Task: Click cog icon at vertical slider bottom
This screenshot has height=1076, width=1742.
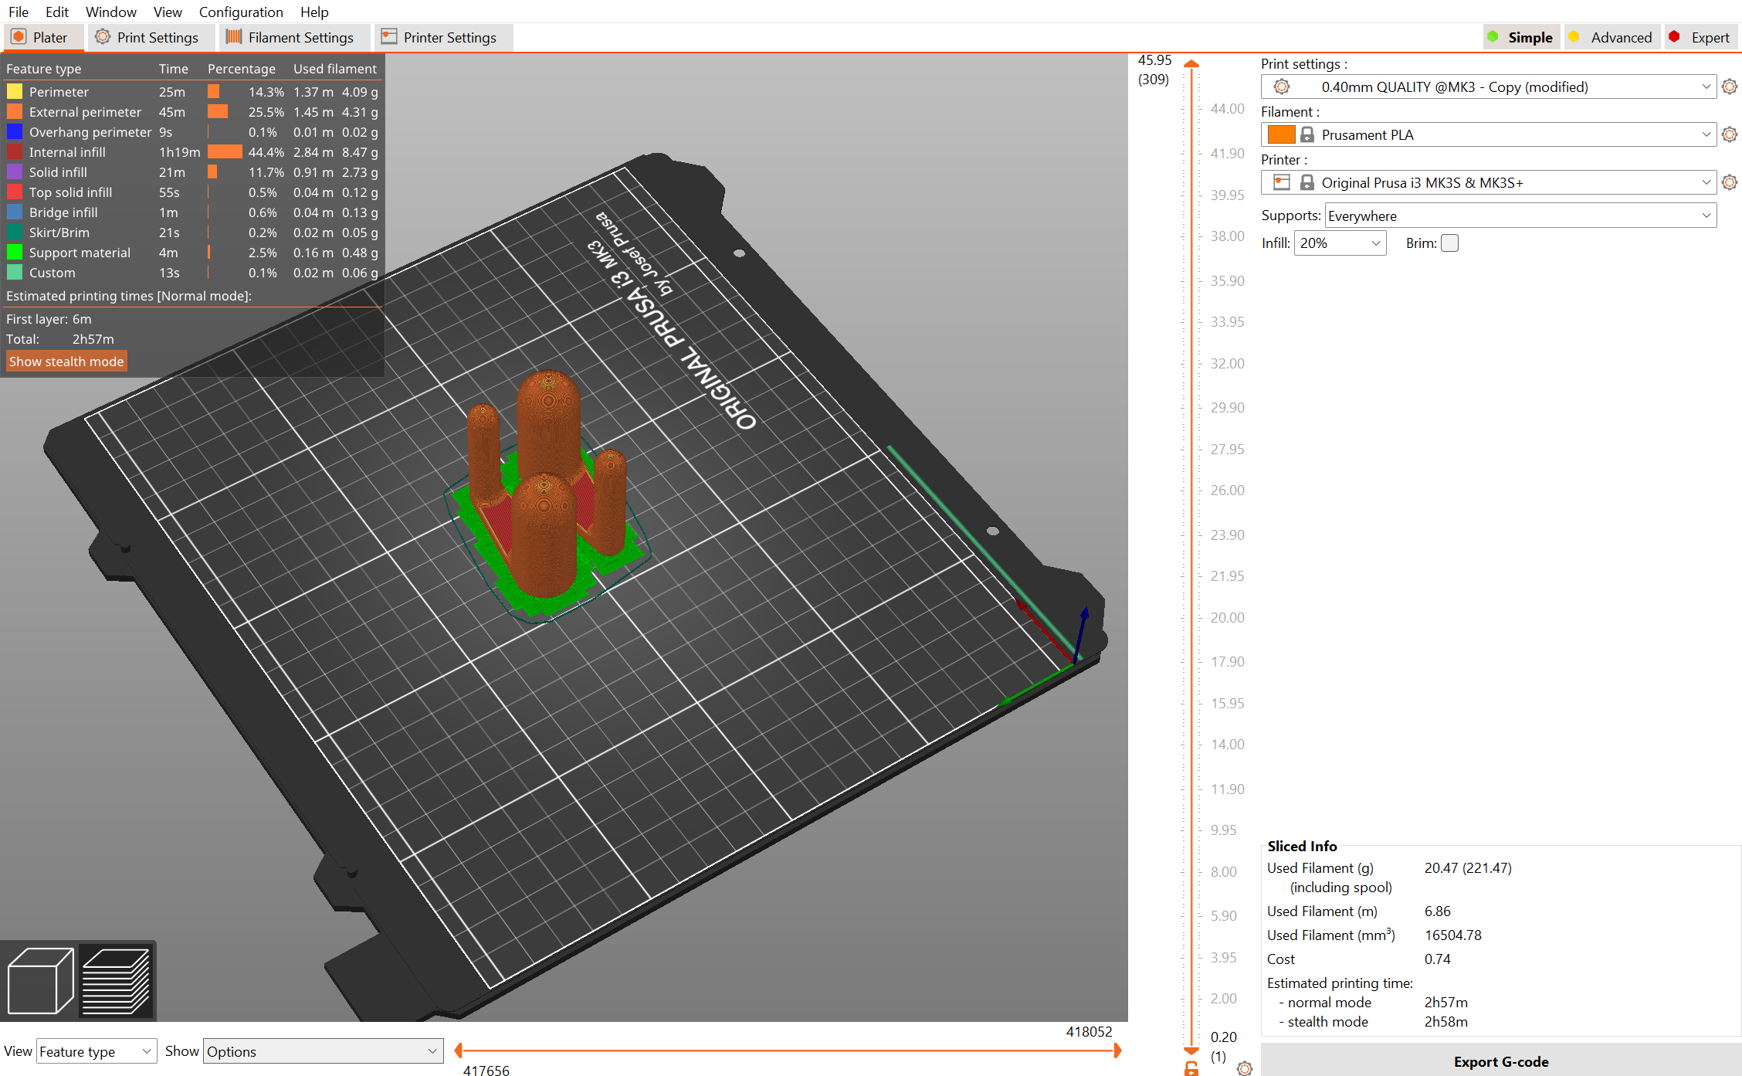Action: pyautogui.click(x=1244, y=1068)
